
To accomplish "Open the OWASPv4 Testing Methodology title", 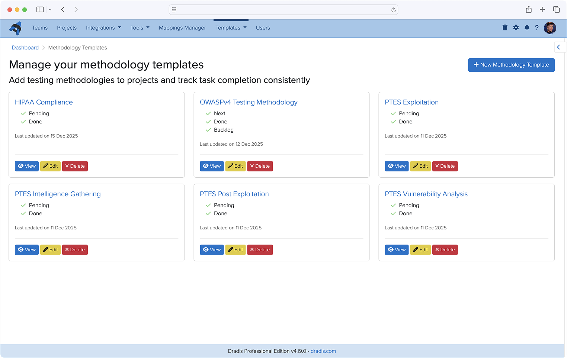I will (249, 102).
